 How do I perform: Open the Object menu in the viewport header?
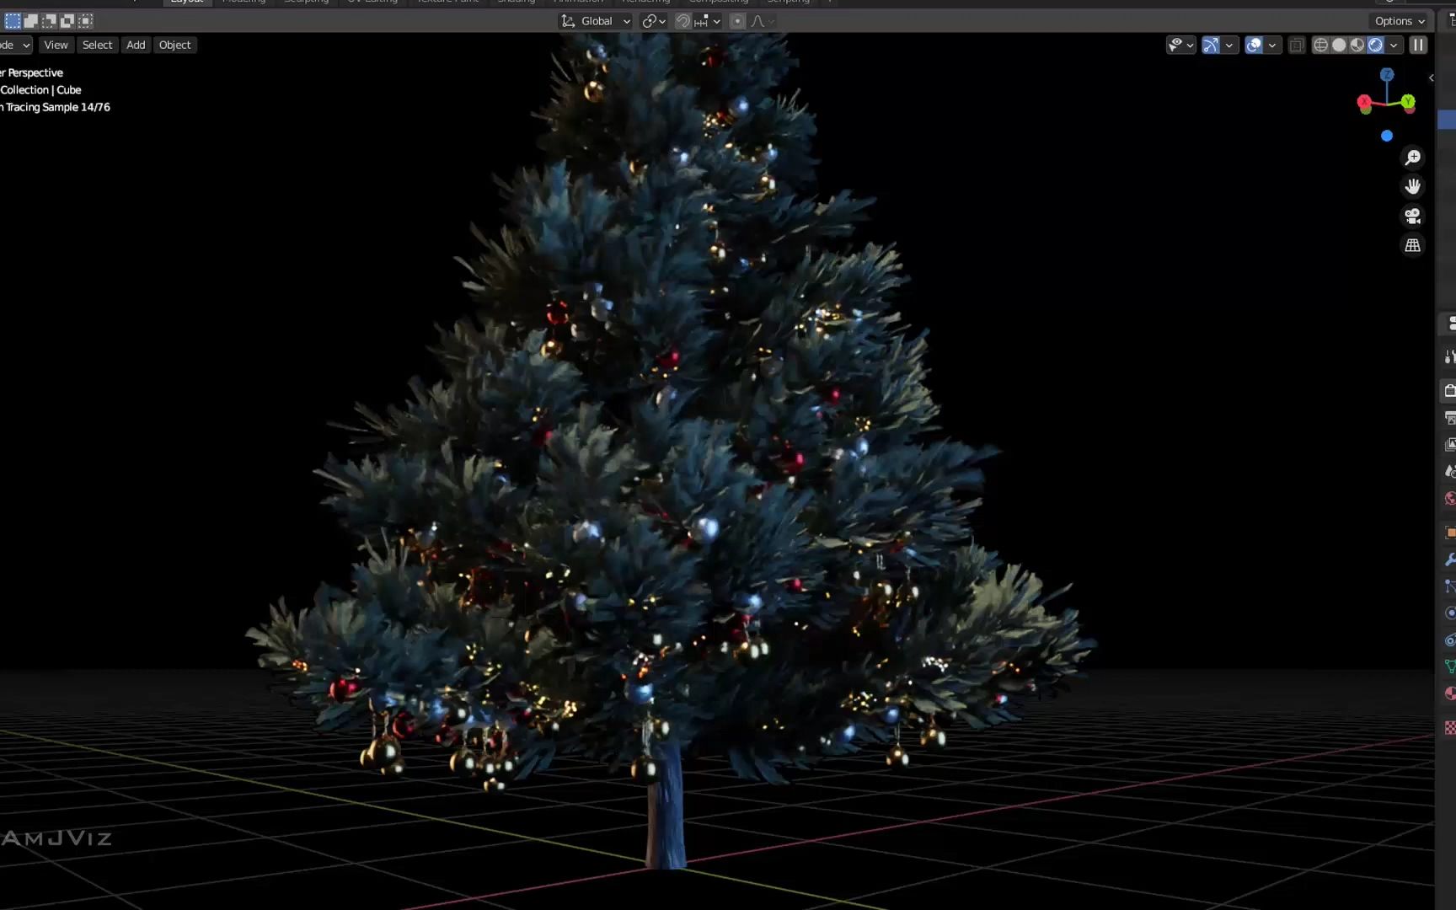coord(174,45)
